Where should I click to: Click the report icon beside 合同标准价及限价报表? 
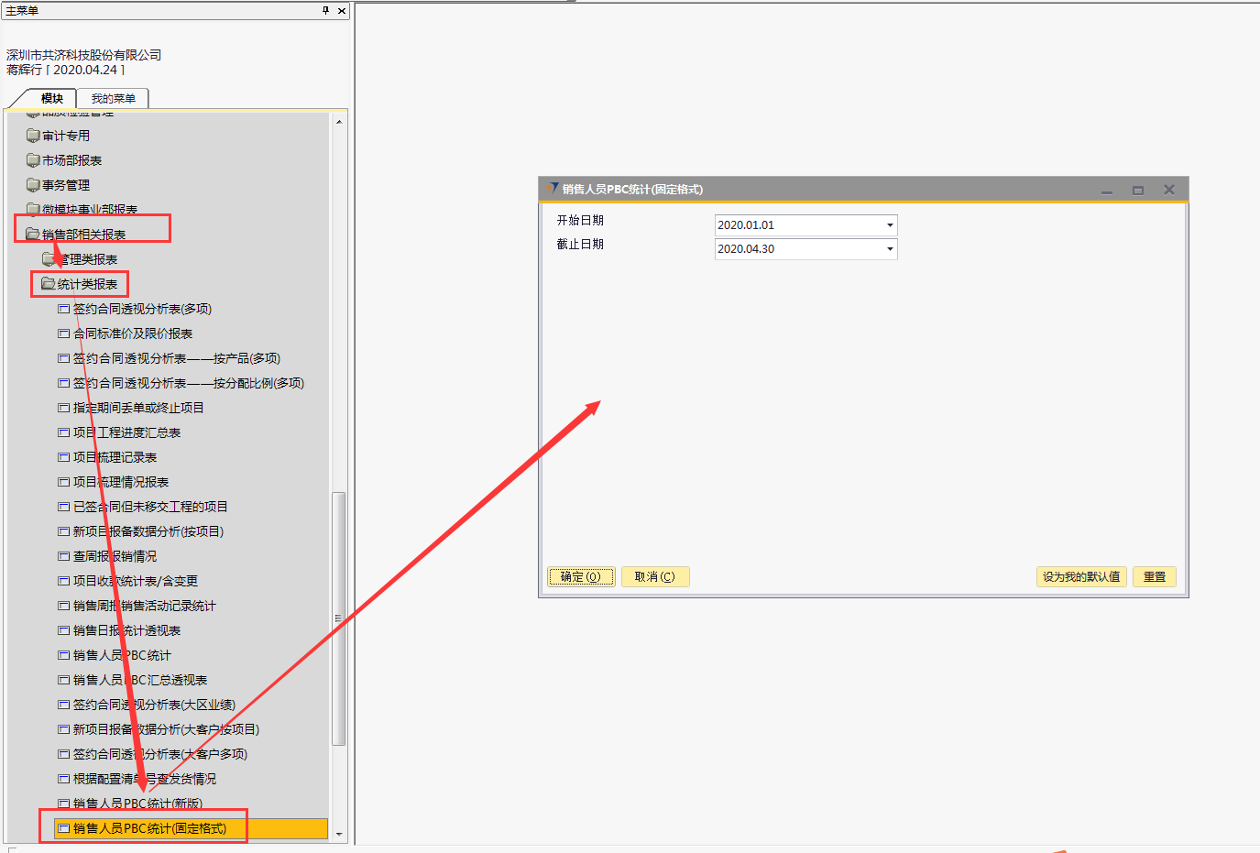point(64,334)
